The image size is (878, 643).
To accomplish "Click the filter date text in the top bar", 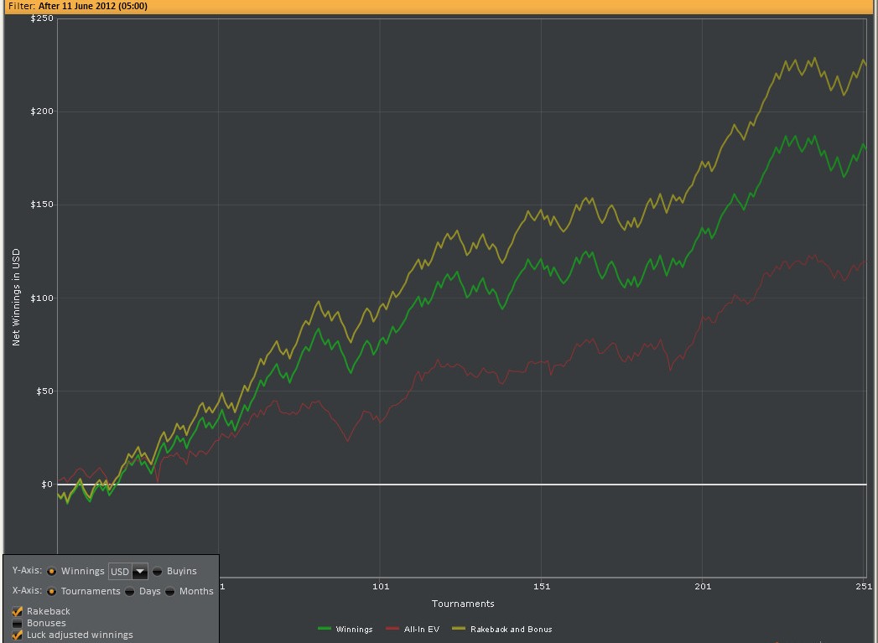I will [x=92, y=6].
